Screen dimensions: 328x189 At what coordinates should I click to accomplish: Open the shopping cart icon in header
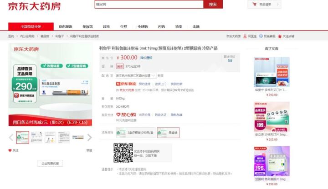click(254, 4)
